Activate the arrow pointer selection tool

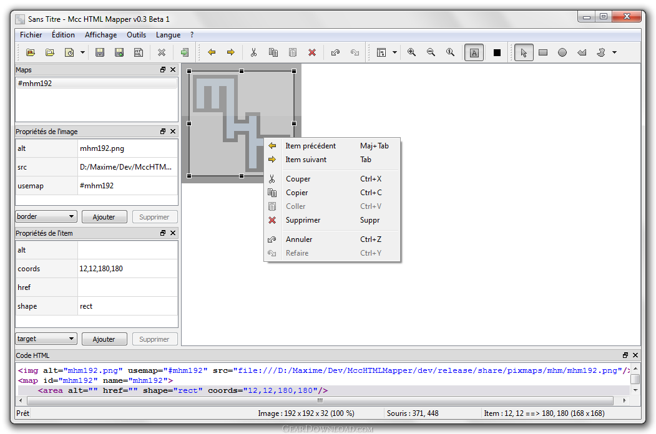pos(524,52)
